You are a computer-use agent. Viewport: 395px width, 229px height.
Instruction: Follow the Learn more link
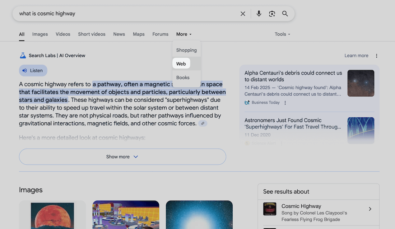point(356,55)
